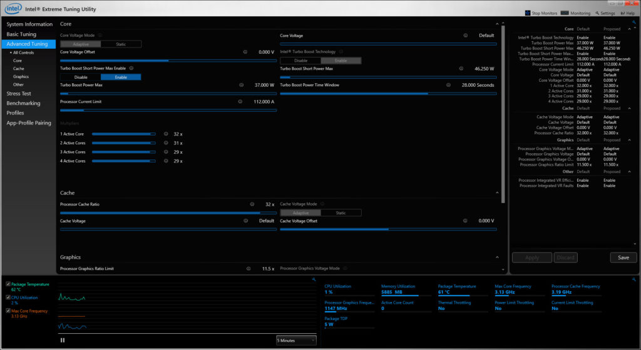The width and height of the screenshot is (641, 350).
Task: Click info icon next to Turbo Boost Power Max value
Action: (241, 85)
